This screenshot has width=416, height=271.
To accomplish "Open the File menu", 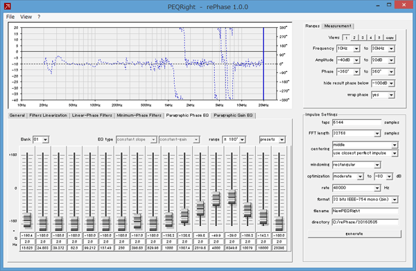I will (10, 17).
